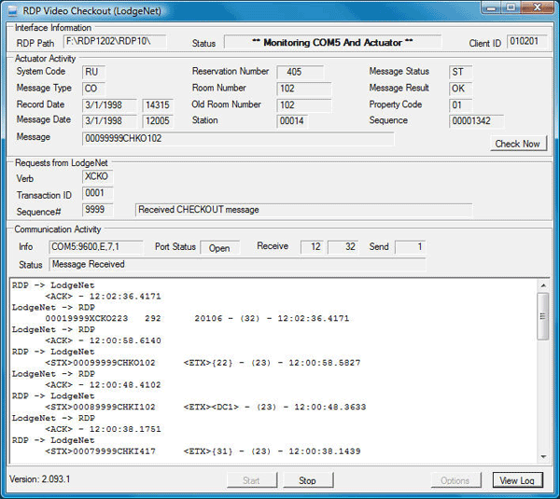Click the Sequence# field 9999
560x499 pixels.
97,210
